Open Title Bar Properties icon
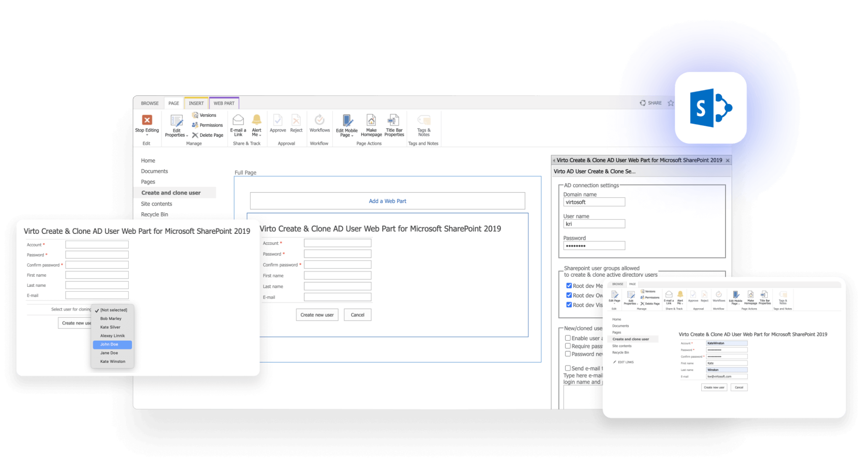Viewport: 862px width, 468px height. pos(394,120)
